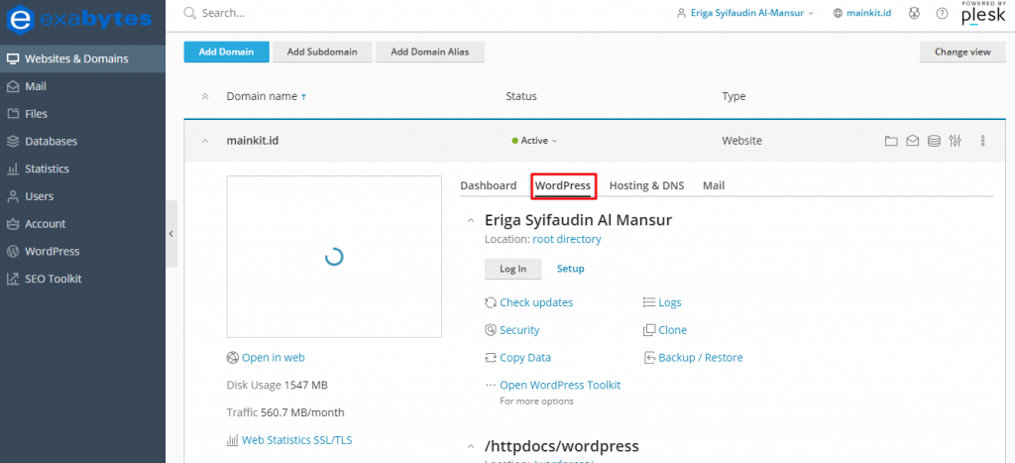Image resolution: width=1015 pixels, height=463 pixels.
Task: Click mainkit.id domain name
Action: click(253, 141)
